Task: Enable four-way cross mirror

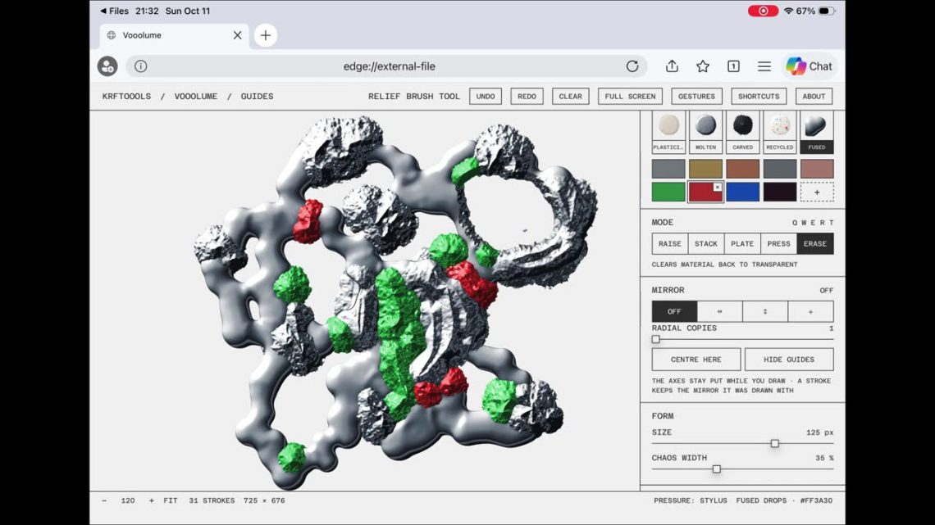Action: 810,311
